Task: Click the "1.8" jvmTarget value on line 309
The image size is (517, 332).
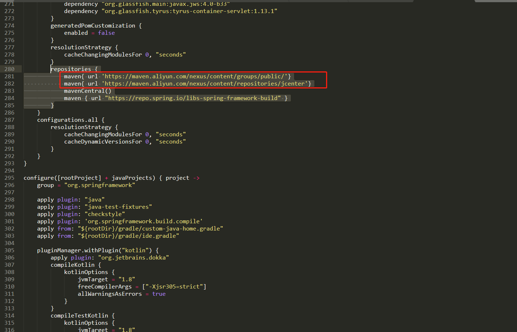Action: pos(127,279)
